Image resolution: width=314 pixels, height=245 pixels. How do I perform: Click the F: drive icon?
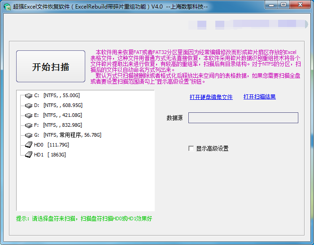pos(29,125)
